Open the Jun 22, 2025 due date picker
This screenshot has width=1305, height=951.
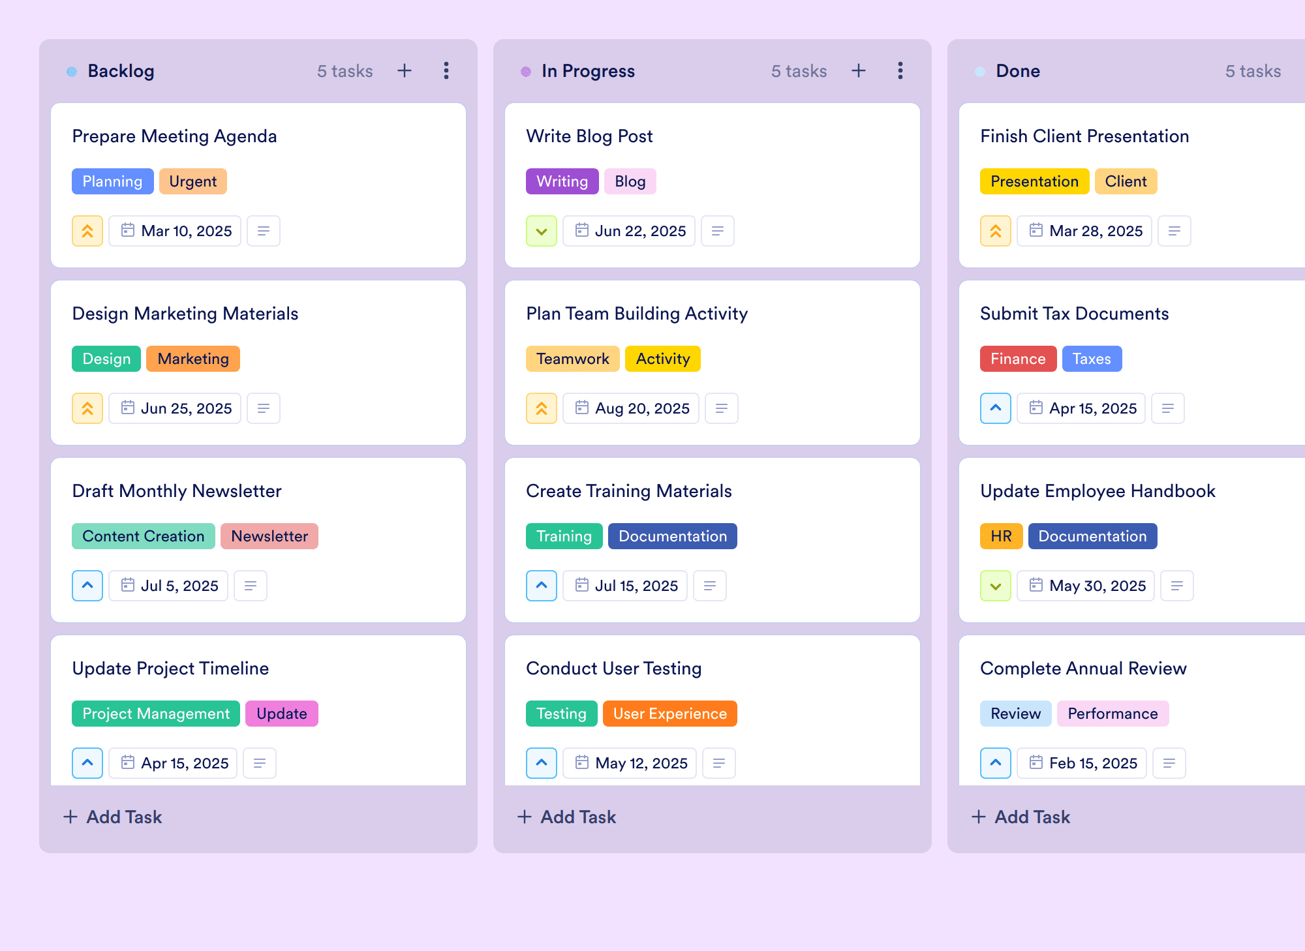[629, 231]
